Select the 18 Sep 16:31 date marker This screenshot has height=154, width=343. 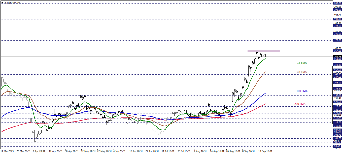tap(265, 151)
